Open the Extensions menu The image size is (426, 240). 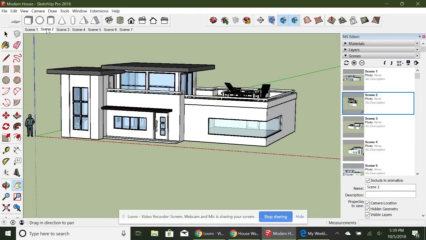tap(99, 11)
